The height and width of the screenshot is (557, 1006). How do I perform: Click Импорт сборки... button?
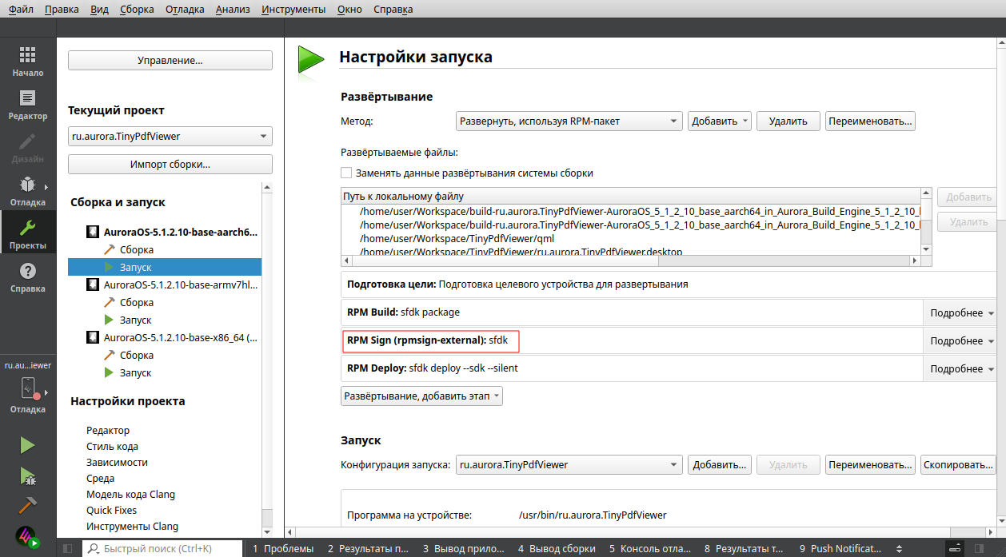[170, 165]
